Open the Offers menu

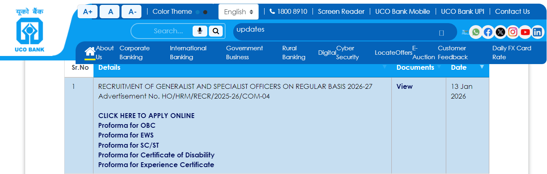click(404, 53)
